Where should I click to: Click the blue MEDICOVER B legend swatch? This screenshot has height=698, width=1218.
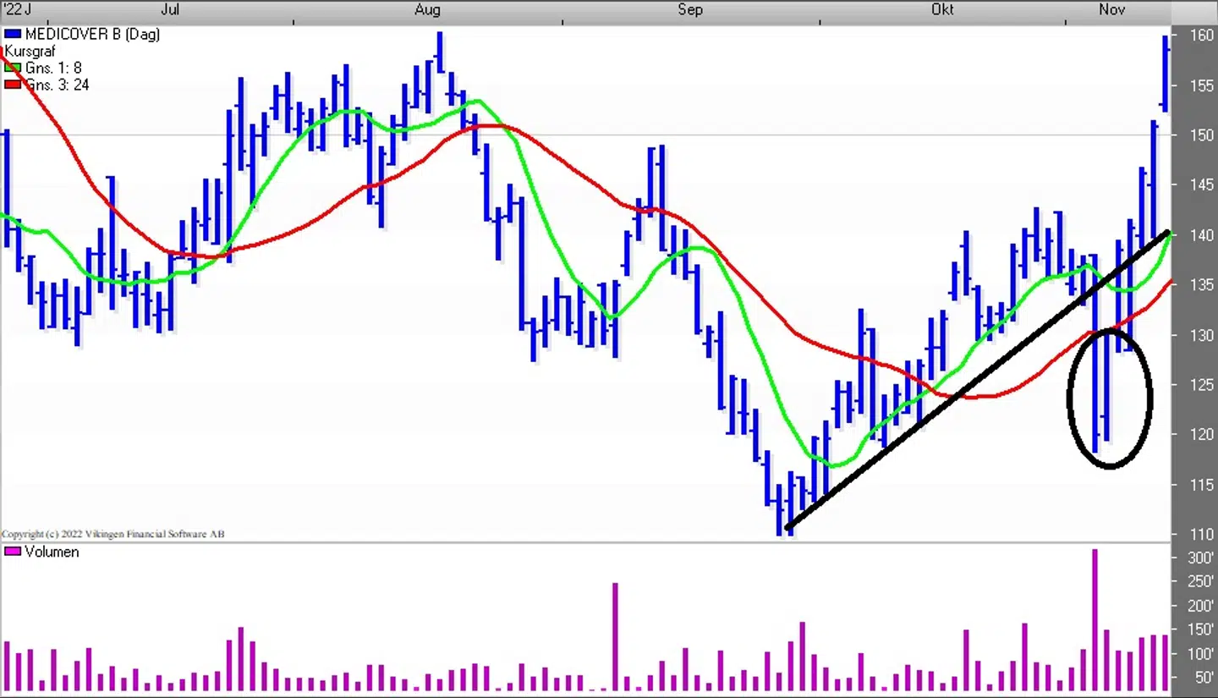(x=13, y=35)
